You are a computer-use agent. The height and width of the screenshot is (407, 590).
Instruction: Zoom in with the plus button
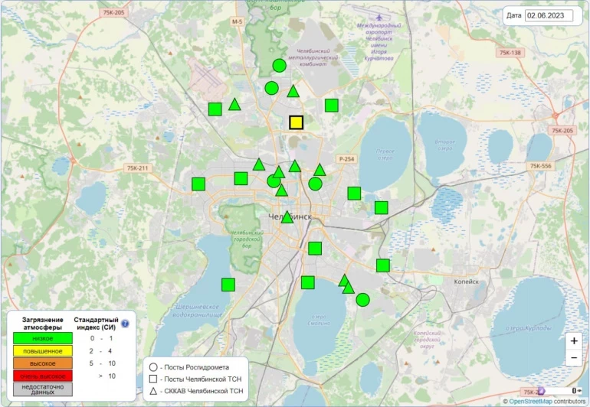tap(574, 340)
